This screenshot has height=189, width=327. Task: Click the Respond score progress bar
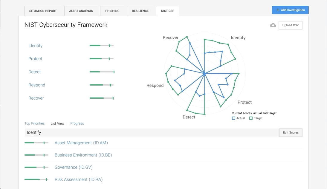tap(102, 85)
